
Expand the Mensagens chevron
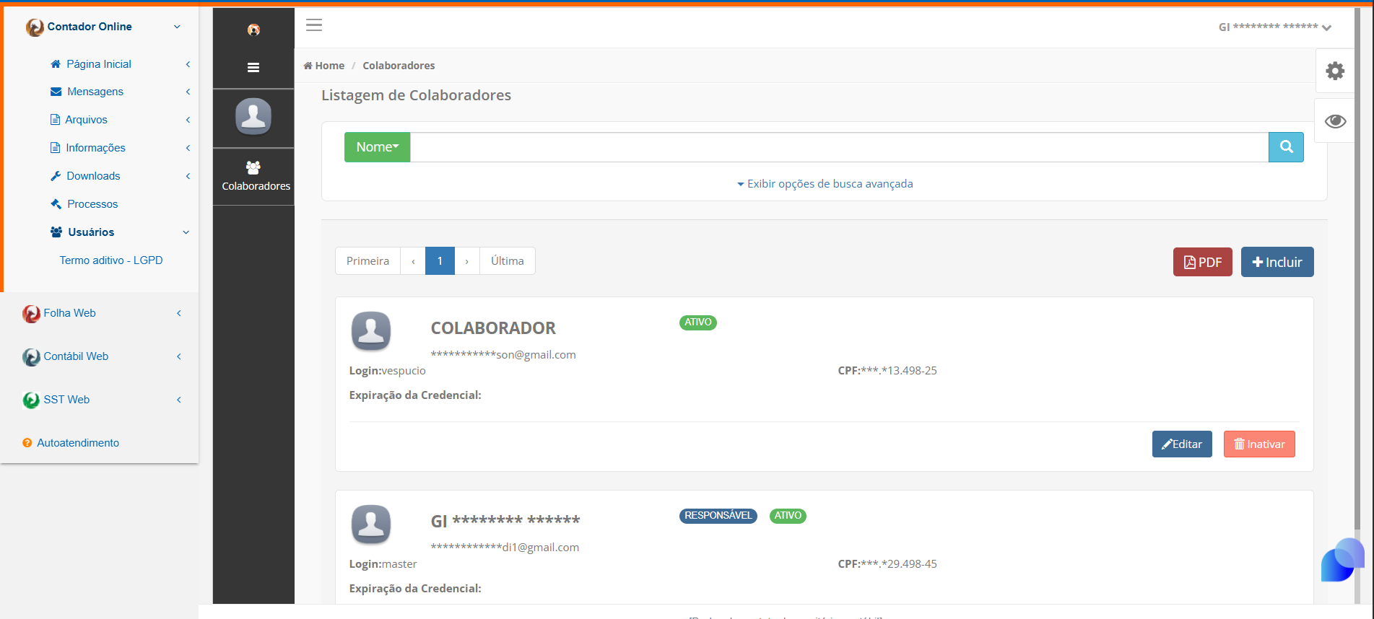pyautogui.click(x=188, y=92)
